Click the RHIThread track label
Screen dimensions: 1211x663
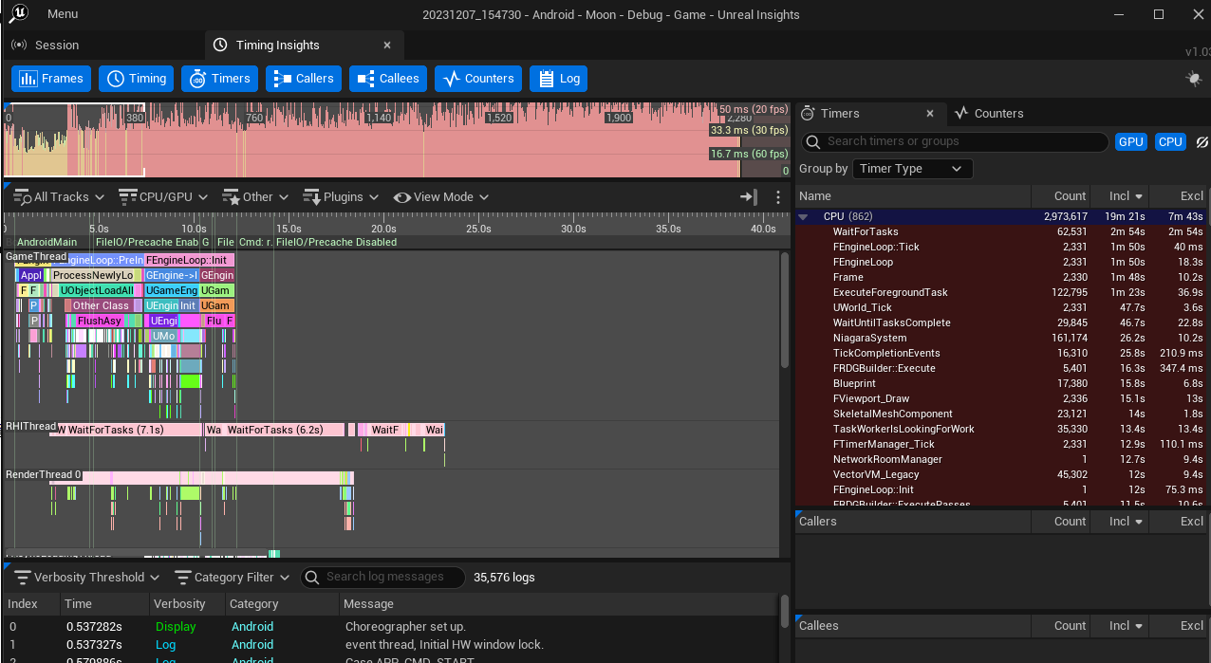coord(31,428)
